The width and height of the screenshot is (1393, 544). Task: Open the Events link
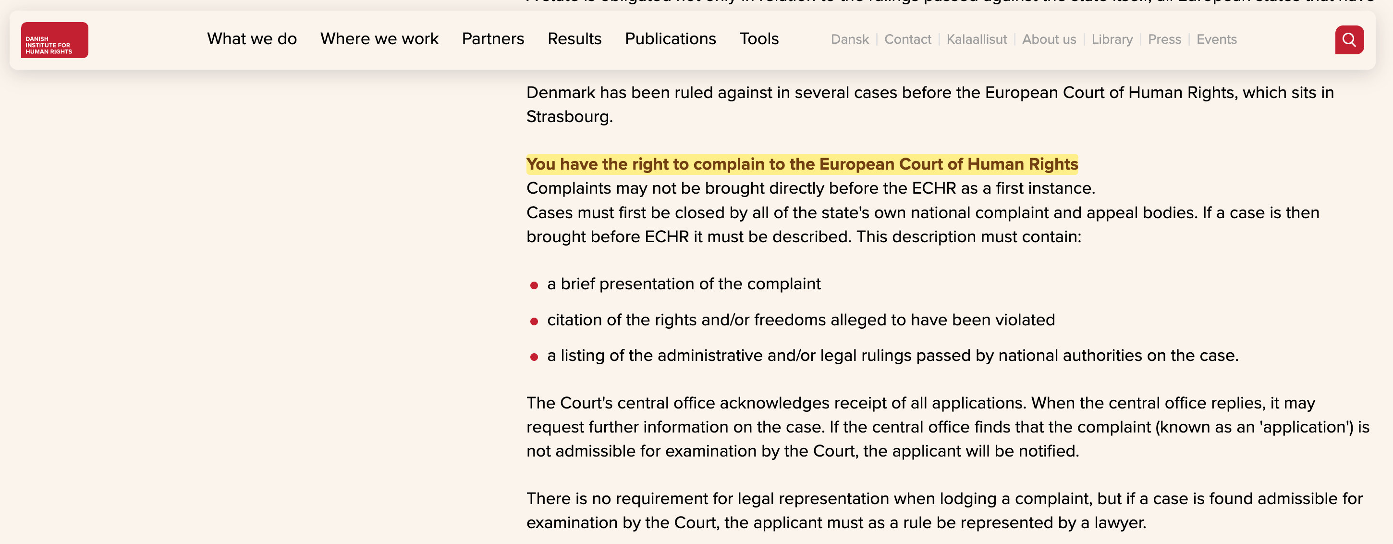1216,39
